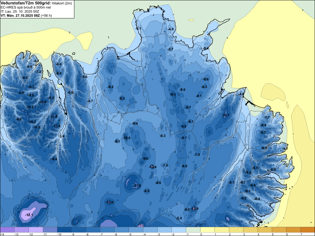Click the orange legend swatch right of label 7
This screenshot has width=315, height=236.
pyautogui.click(x=307, y=230)
